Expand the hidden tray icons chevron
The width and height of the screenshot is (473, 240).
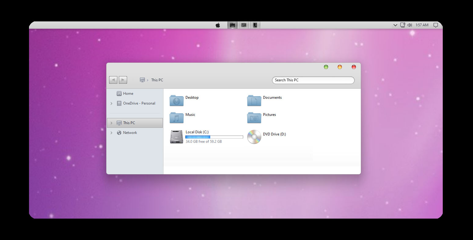(395, 25)
